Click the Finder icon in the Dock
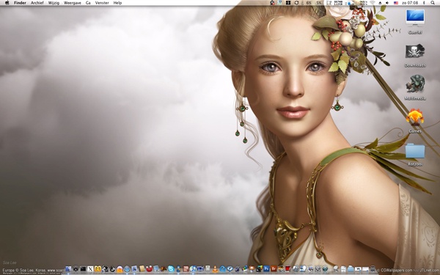 click(x=68, y=269)
